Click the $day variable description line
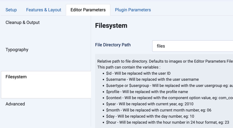This screenshot has height=128, width=233. point(150,116)
